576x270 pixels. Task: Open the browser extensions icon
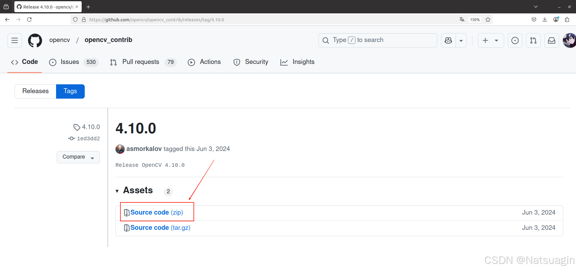coord(567,19)
